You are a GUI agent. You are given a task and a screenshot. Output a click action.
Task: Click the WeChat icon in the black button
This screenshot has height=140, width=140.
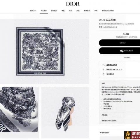pos(122,51)
